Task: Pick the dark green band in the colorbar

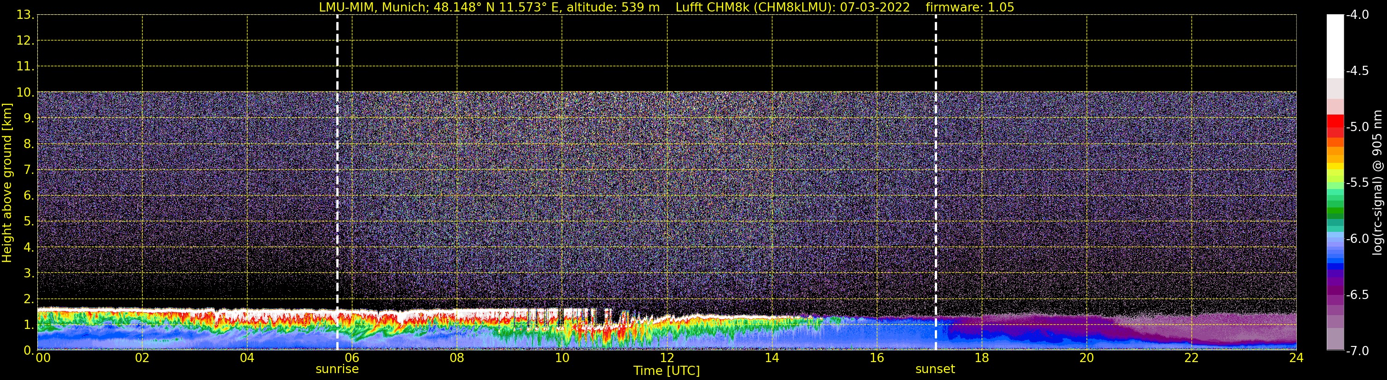Action: pyautogui.click(x=1335, y=213)
